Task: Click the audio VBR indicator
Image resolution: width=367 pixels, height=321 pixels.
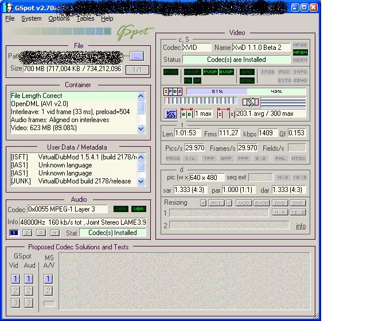Action: pyautogui.click(x=139, y=209)
